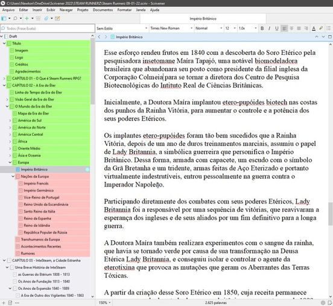The height and width of the screenshot is (306, 333).
Task: Open the Formatar menu
Action: pos(124,10)
